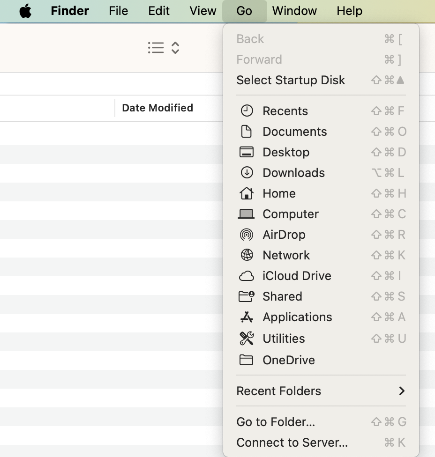
Task: Select the Applications A icon
Action: click(246, 317)
